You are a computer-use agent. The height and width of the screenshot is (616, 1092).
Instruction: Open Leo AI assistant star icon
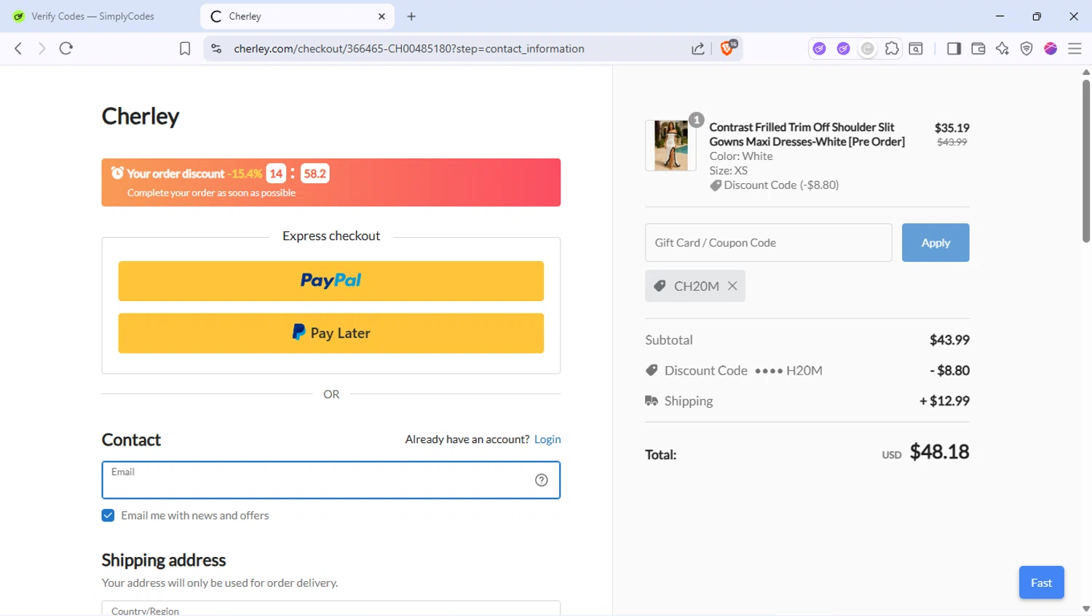point(1002,49)
